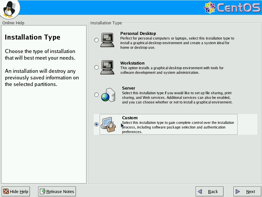Image resolution: width=262 pixels, height=197 pixels.
Task: Click the Server option description text
Action: pyautogui.click(x=177, y=98)
